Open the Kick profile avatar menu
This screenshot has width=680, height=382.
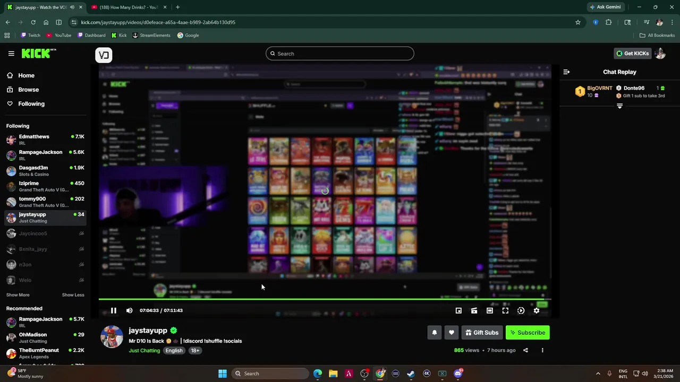660,54
